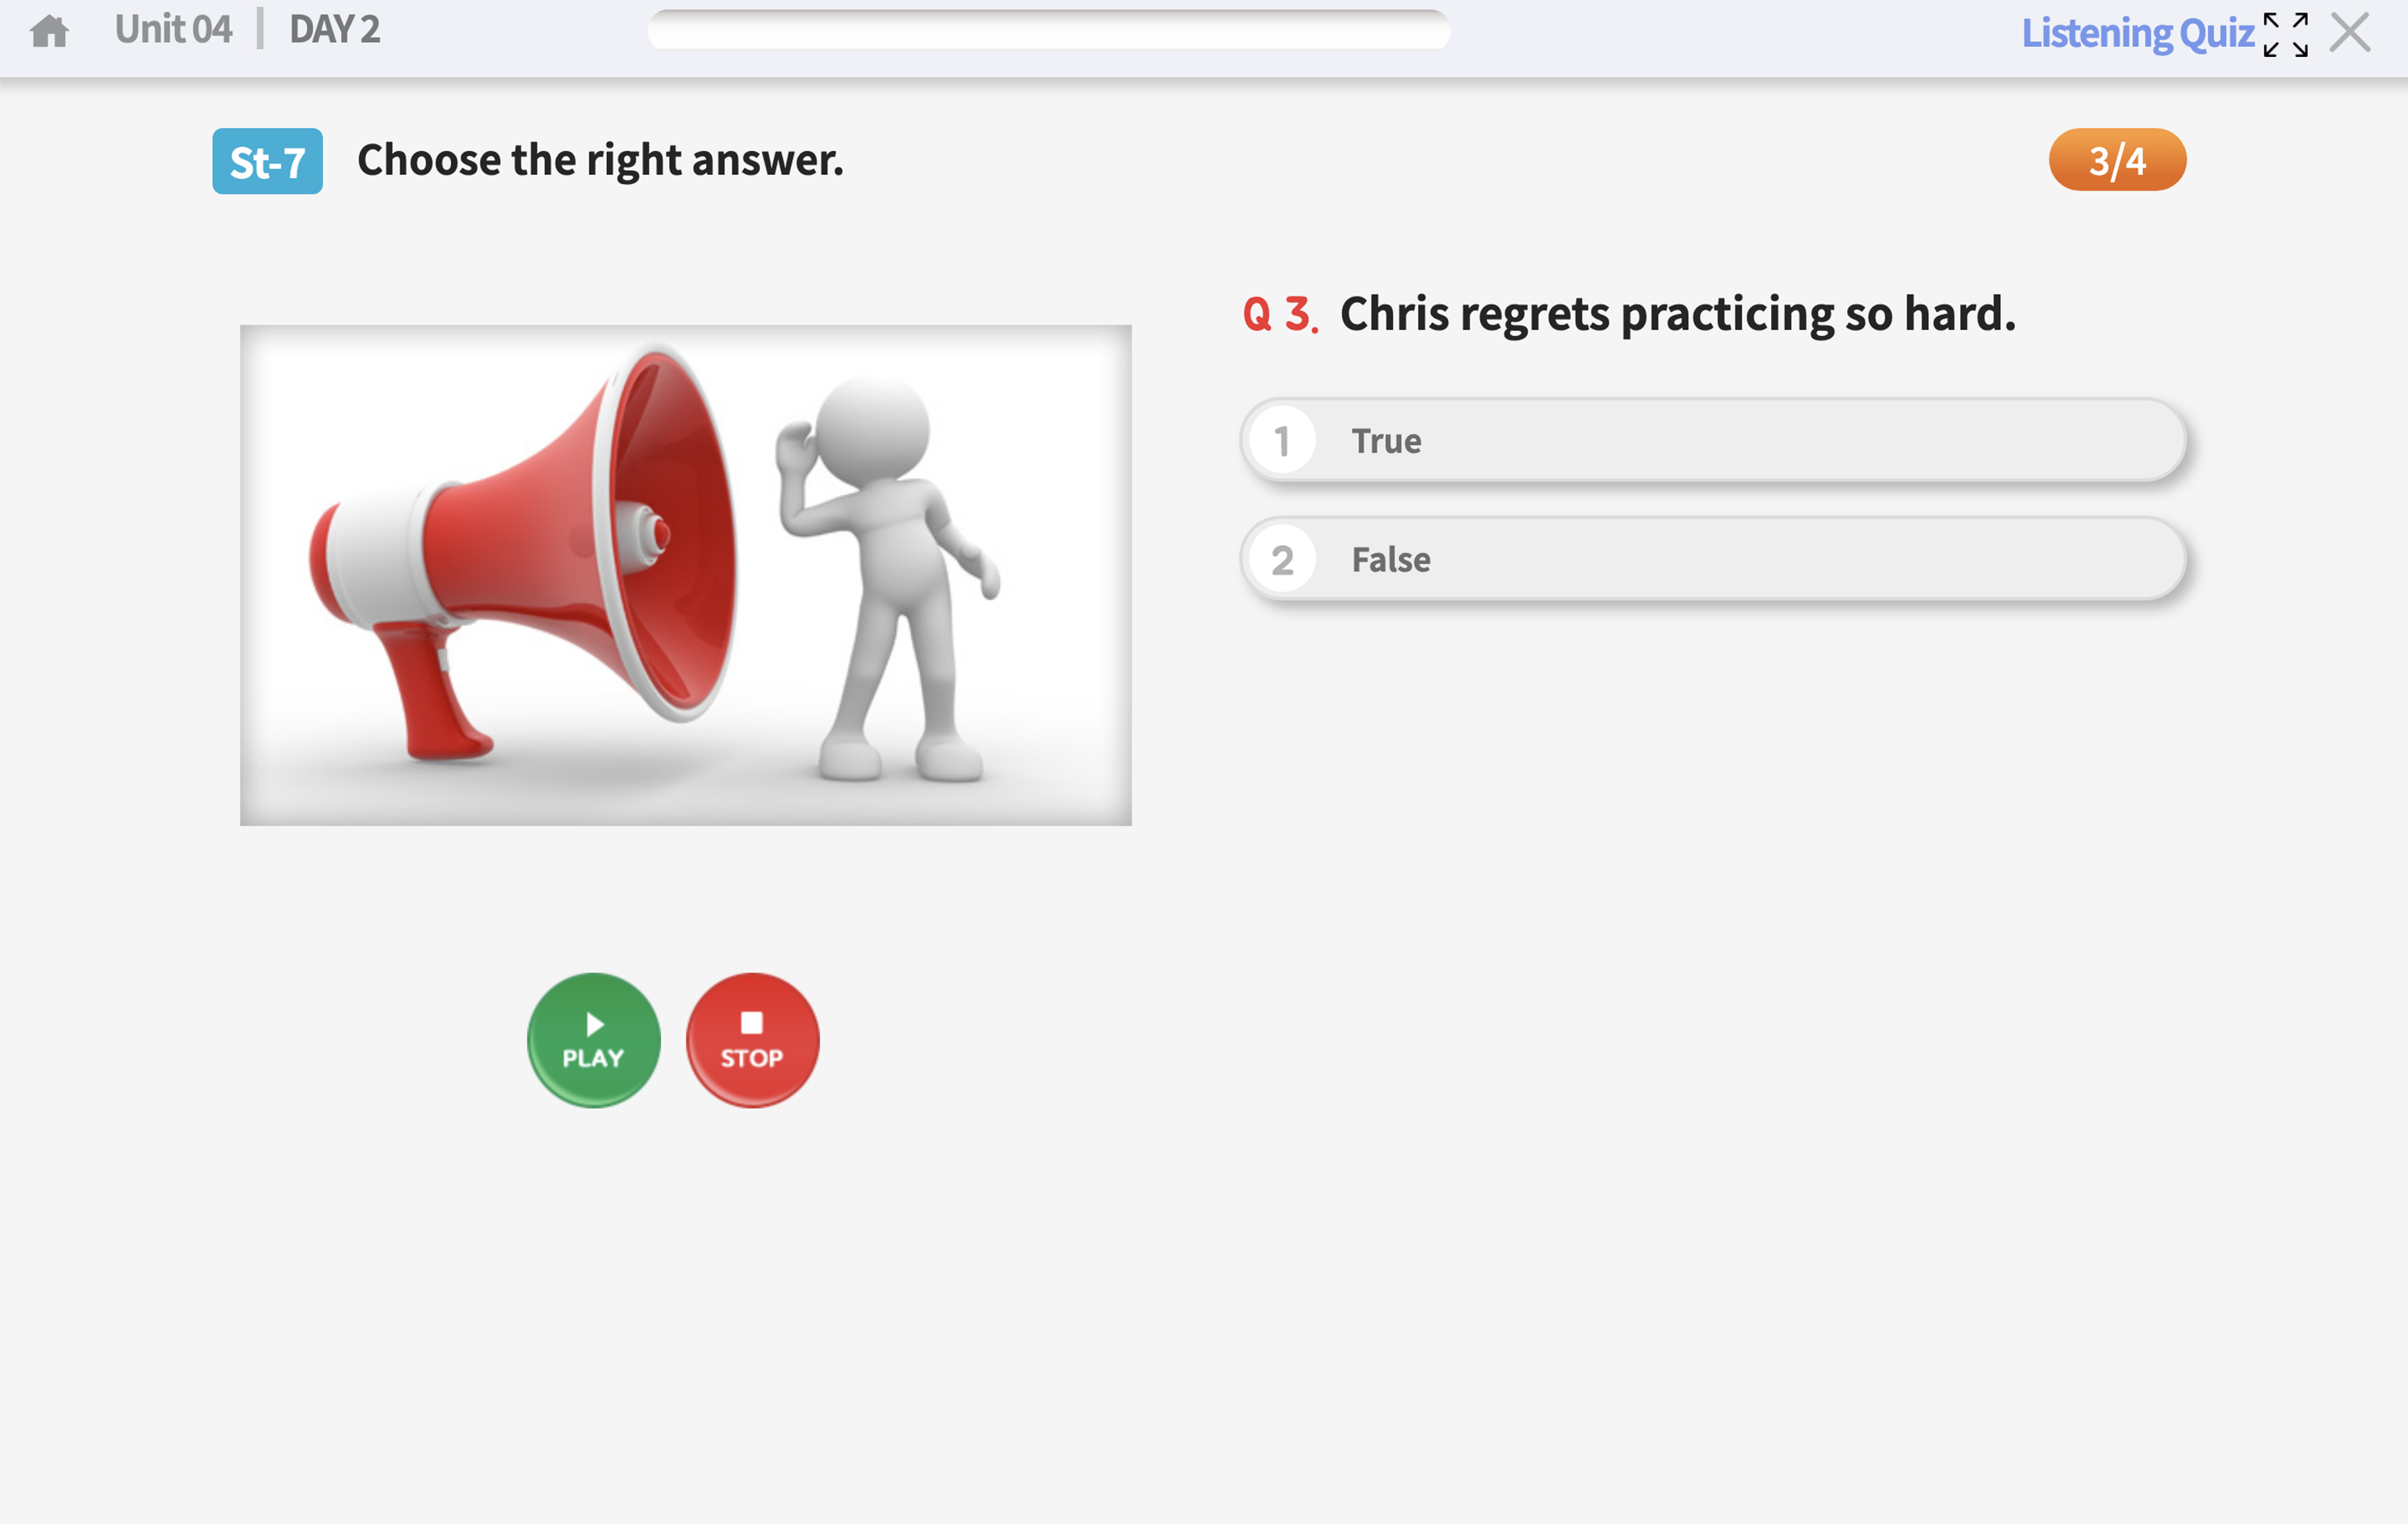Click the 3/4 question counter badge
This screenshot has height=1524, width=2408.
pos(2117,160)
